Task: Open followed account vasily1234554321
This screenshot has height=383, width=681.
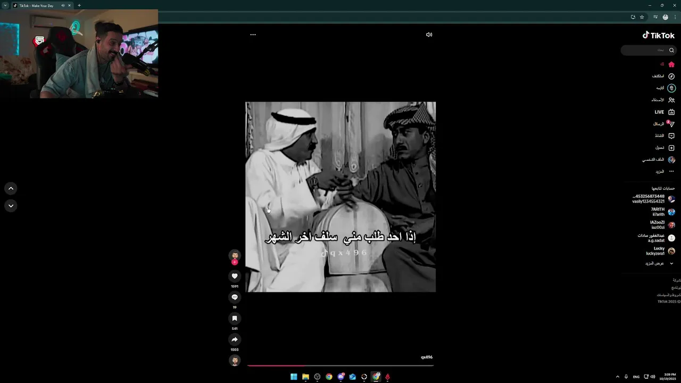Action: click(653, 199)
